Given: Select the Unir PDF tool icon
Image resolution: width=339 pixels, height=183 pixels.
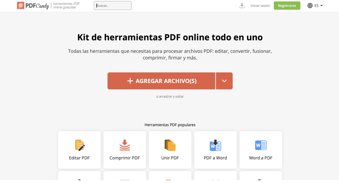Looking at the screenshot, I should [x=170, y=145].
